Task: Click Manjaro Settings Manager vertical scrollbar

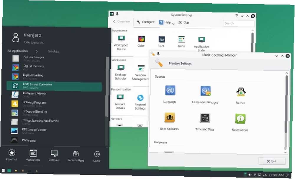Action: (286, 104)
